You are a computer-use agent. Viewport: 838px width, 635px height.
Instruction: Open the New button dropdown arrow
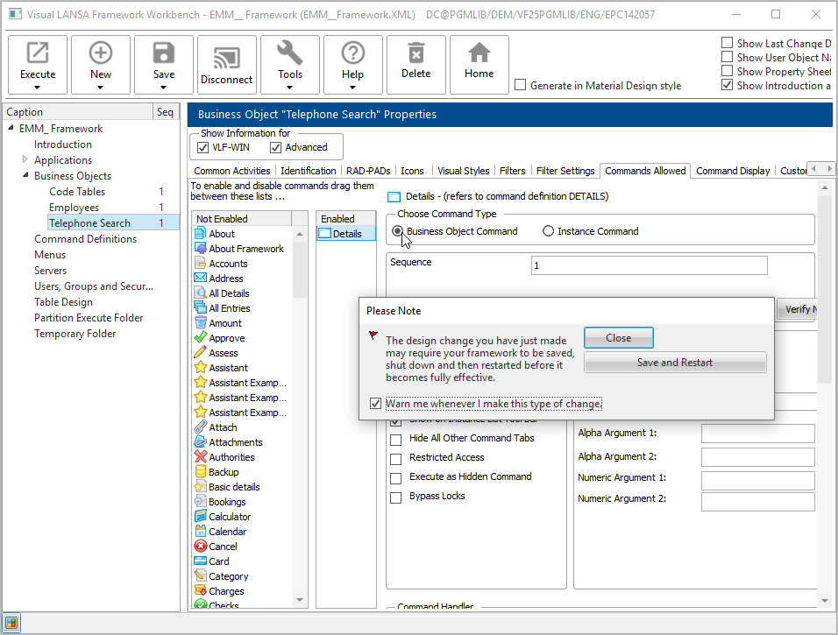point(101,87)
